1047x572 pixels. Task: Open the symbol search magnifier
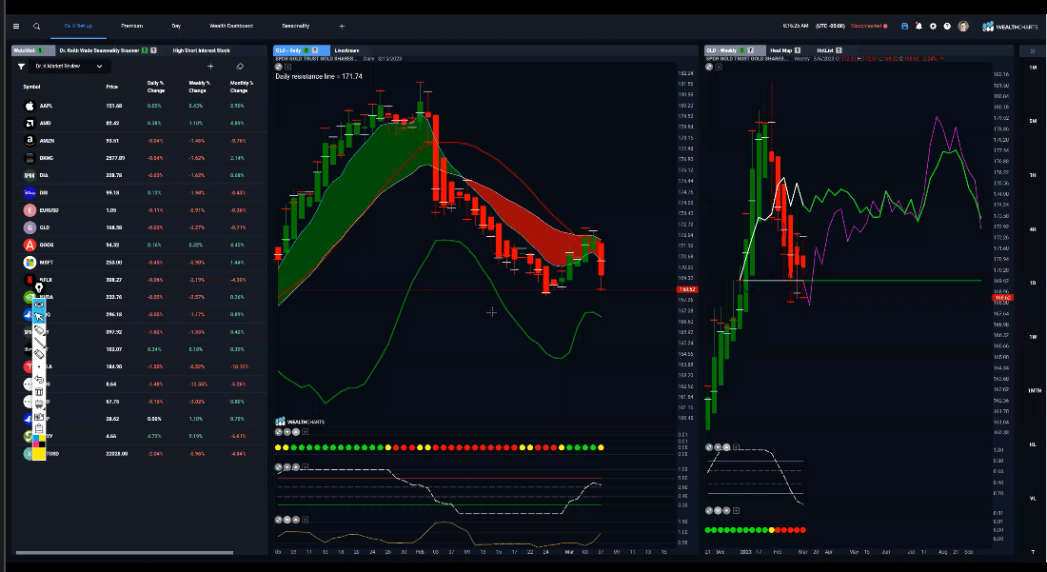click(37, 26)
